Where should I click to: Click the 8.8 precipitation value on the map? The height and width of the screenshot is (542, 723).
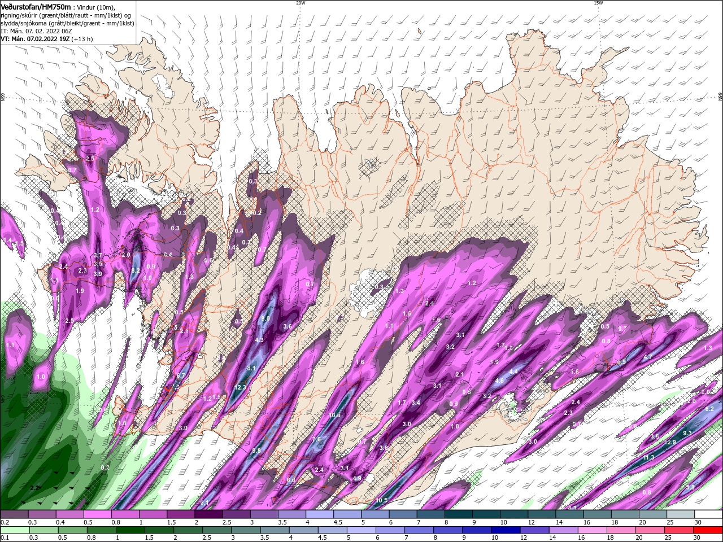tap(256, 450)
